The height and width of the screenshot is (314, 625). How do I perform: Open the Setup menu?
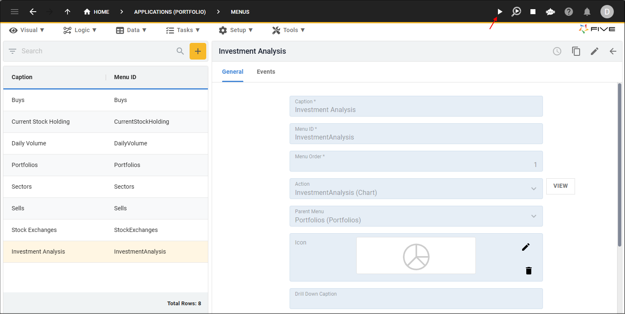click(236, 30)
